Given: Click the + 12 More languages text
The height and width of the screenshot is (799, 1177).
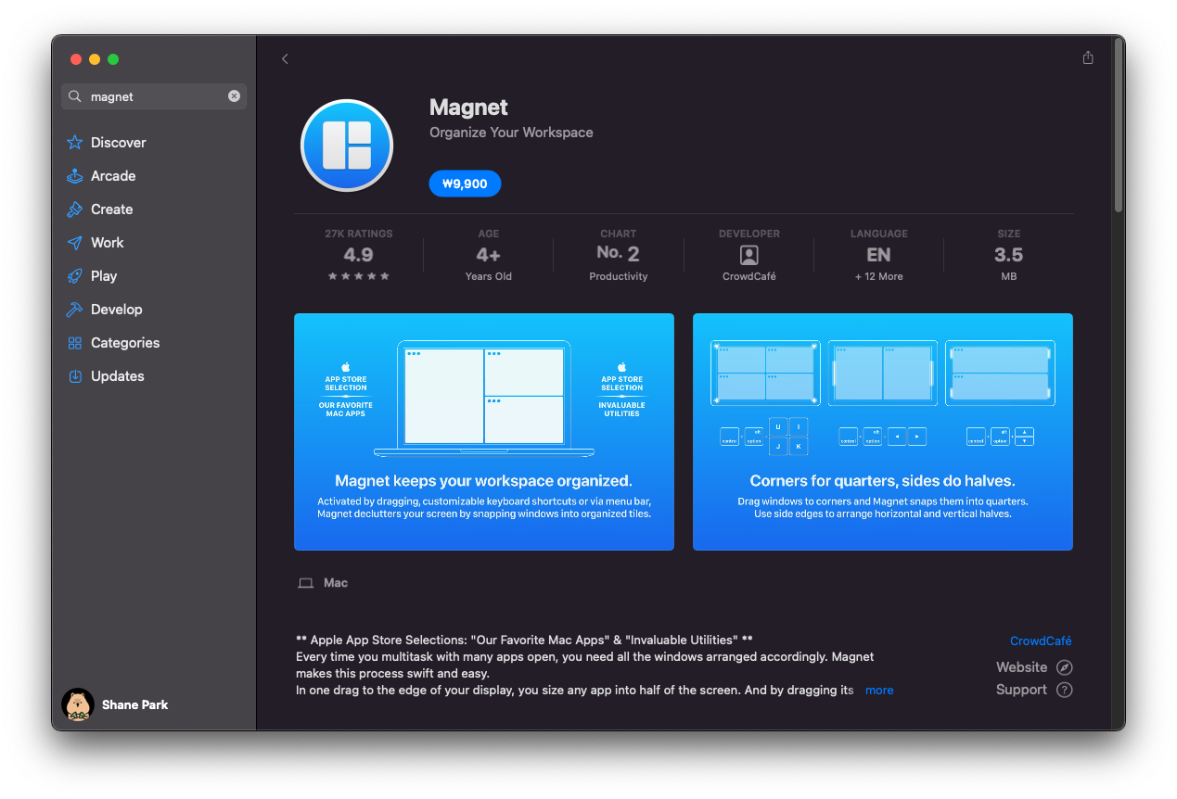Looking at the screenshot, I should tap(878, 276).
